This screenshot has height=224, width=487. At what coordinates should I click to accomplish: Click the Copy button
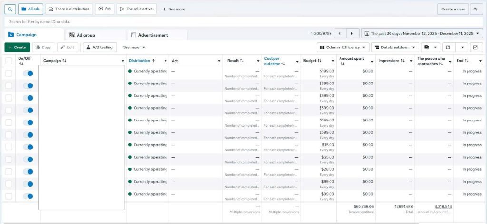click(43, 47)
